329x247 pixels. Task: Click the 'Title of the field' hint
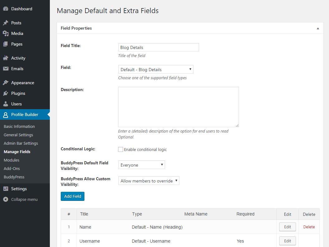132,56
